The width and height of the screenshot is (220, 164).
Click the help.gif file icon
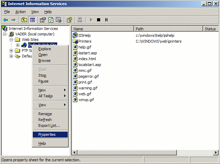75,47
